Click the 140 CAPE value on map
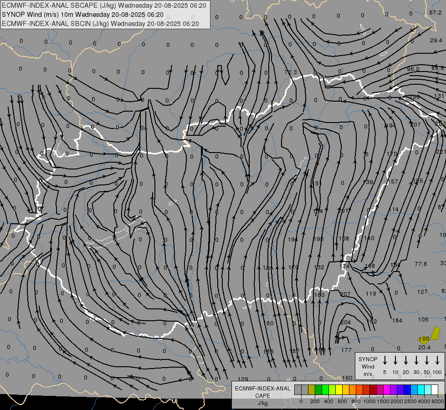This screenshot has height=410, width=446. point(369,238)
